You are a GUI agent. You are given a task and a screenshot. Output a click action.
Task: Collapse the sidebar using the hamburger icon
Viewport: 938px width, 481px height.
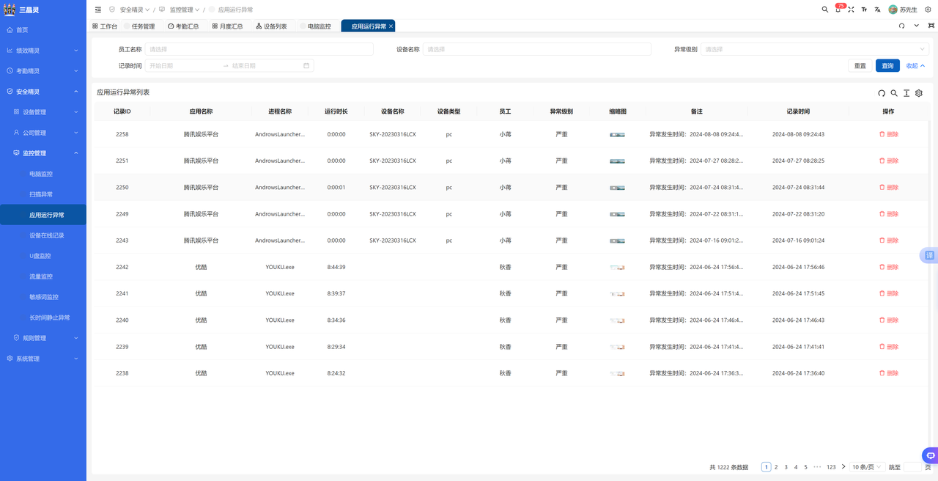tap(97, 10)
